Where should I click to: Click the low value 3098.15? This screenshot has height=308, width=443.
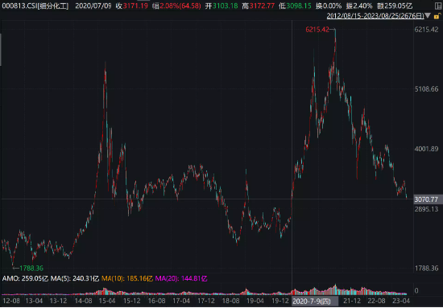pyautogui.click(x=299, y=6)
